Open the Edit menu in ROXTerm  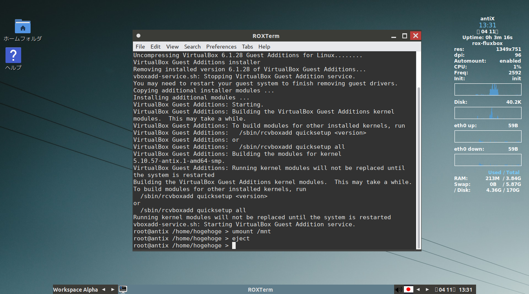(x=155, y=47)
